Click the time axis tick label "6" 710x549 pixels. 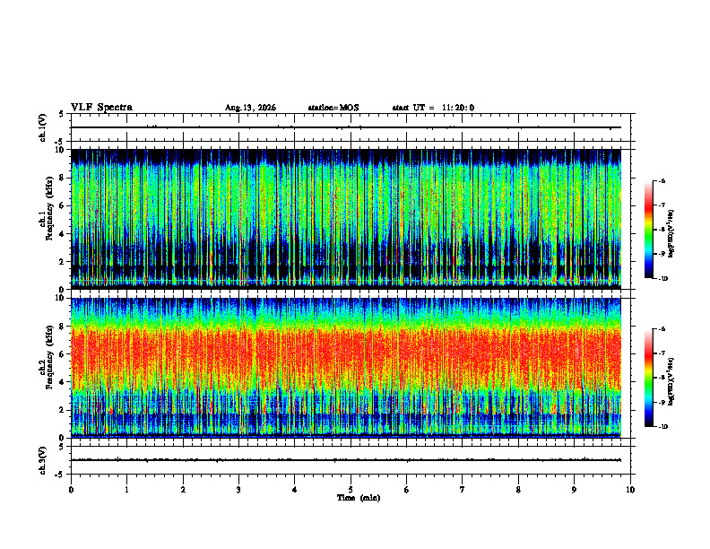pos(407,490)
